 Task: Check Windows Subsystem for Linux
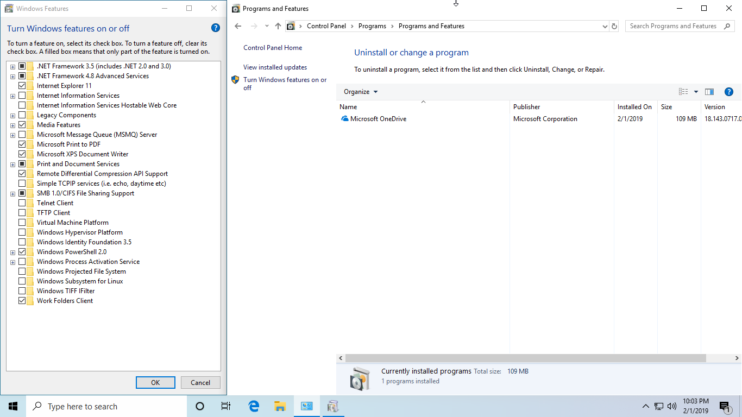point(22,281)
